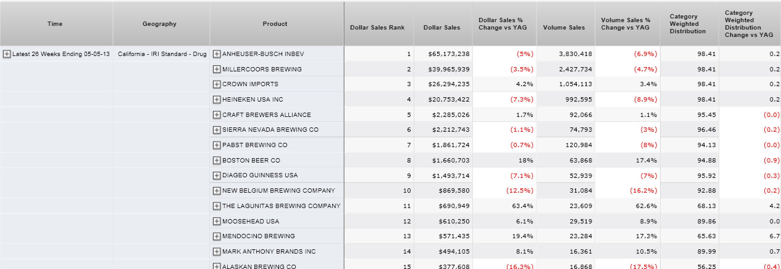Viewport: 781px width, 269px height.
Task: Select the (16.2%) volume change cell
Action: (x=628, y=191)
